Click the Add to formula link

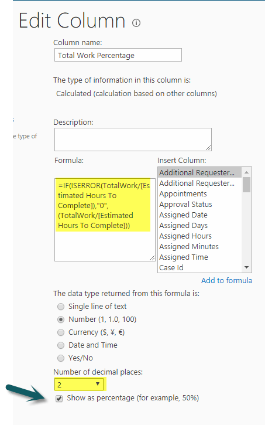click(x=226, y=281)
